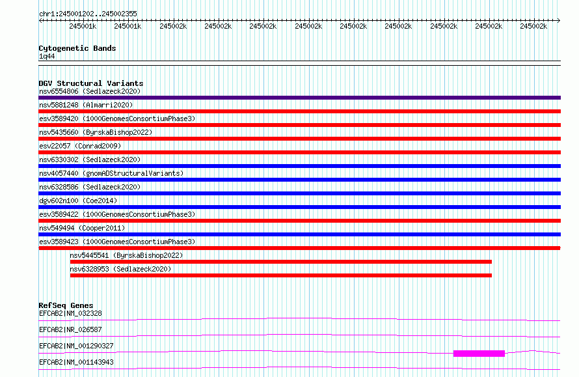579x377 pixels.
Task: Click the blue bar for nsv4057440
Action: 299,180
